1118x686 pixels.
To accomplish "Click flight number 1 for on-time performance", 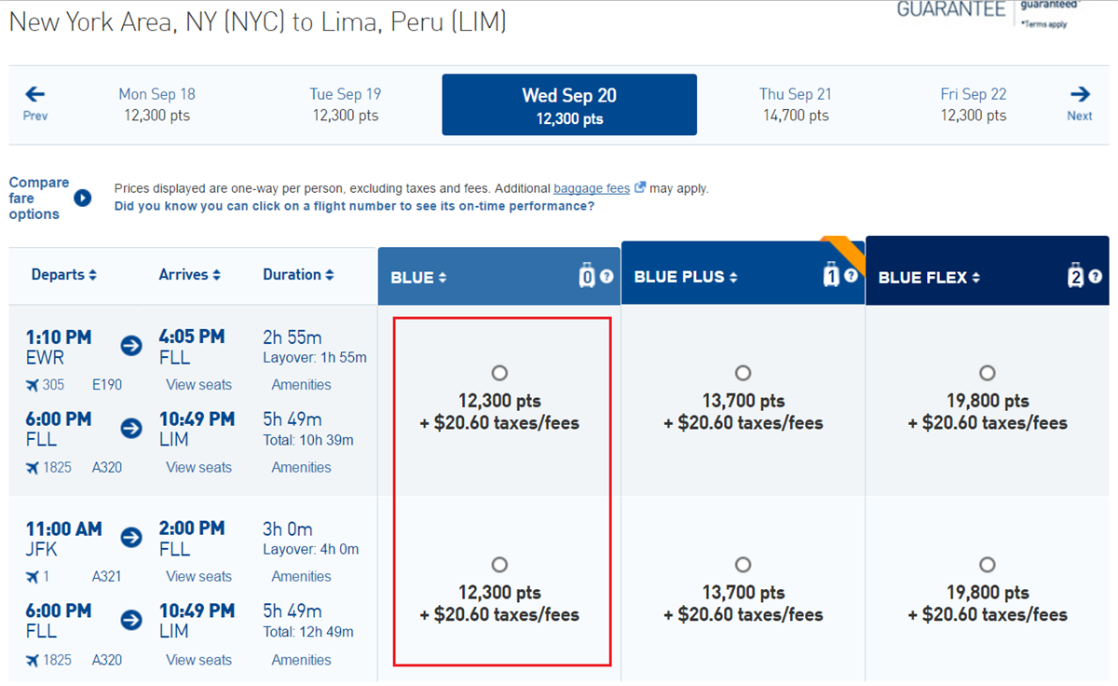I will [46, 577].
